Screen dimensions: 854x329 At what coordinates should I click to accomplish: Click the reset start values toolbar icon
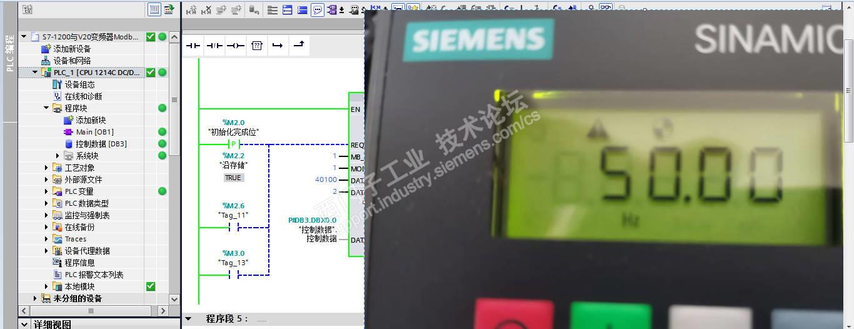pos(253,9)
